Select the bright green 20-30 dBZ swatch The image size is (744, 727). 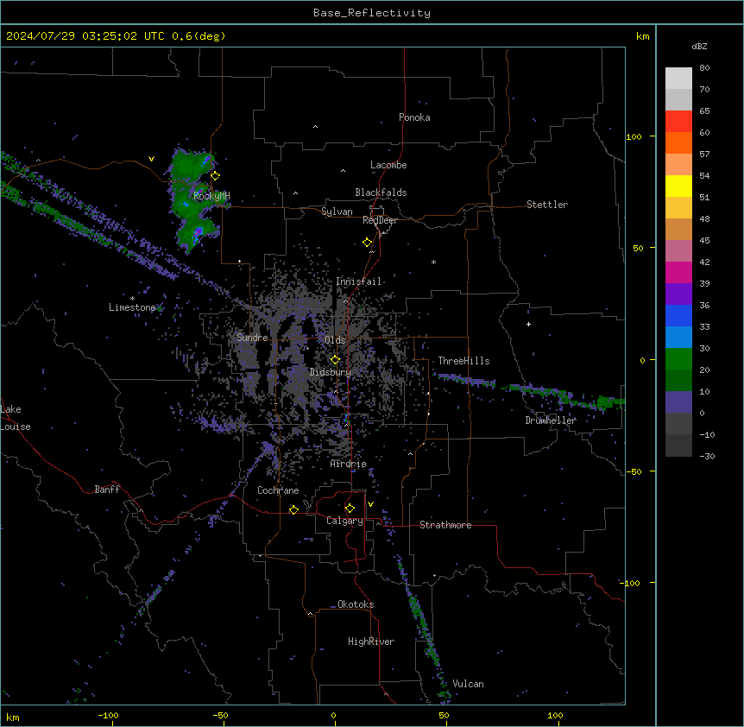(678, 359)
